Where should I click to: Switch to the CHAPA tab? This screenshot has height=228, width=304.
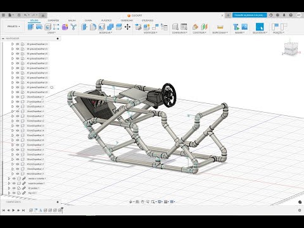(88, 20)
